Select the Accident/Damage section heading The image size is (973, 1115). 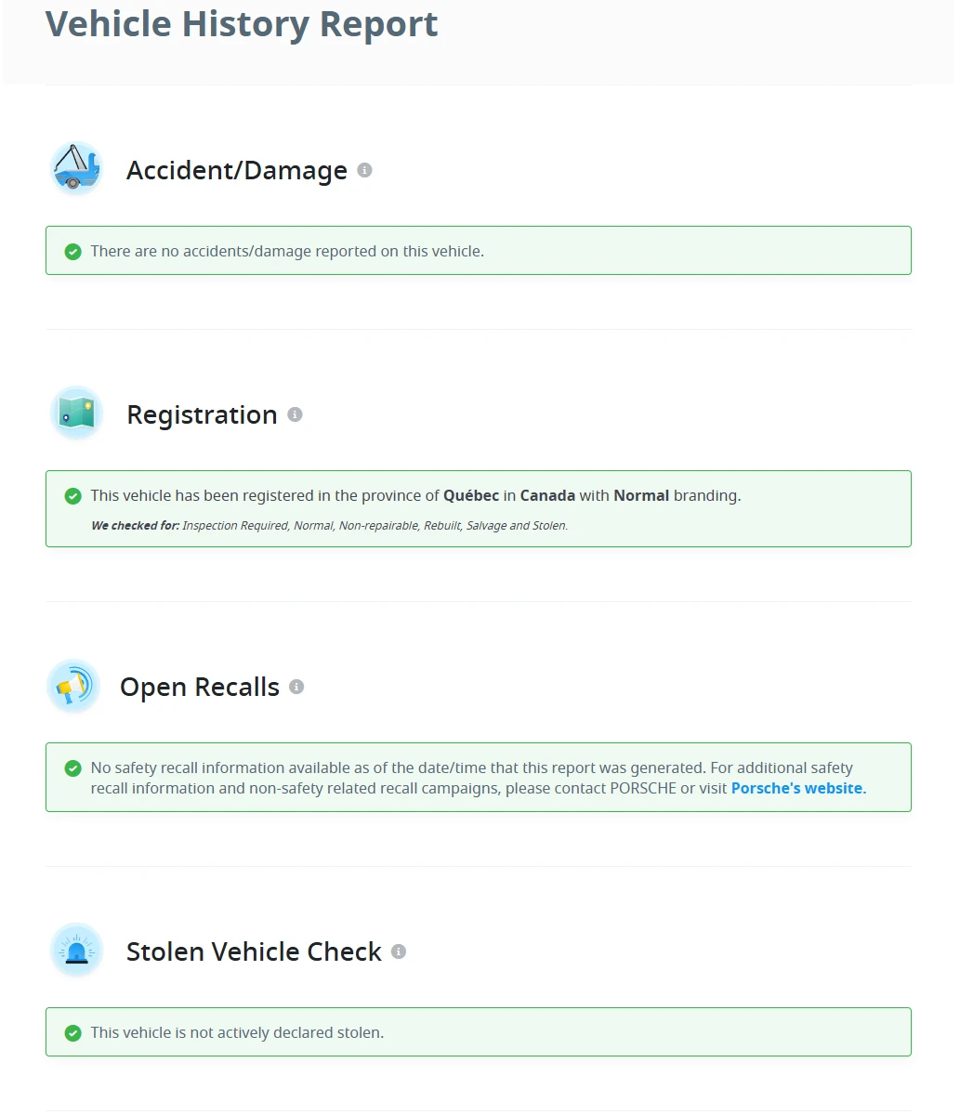[237, 170]
